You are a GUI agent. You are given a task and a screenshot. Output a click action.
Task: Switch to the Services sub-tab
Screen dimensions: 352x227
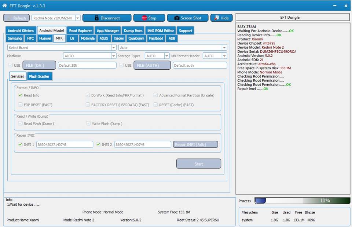[x=18, y=76]
